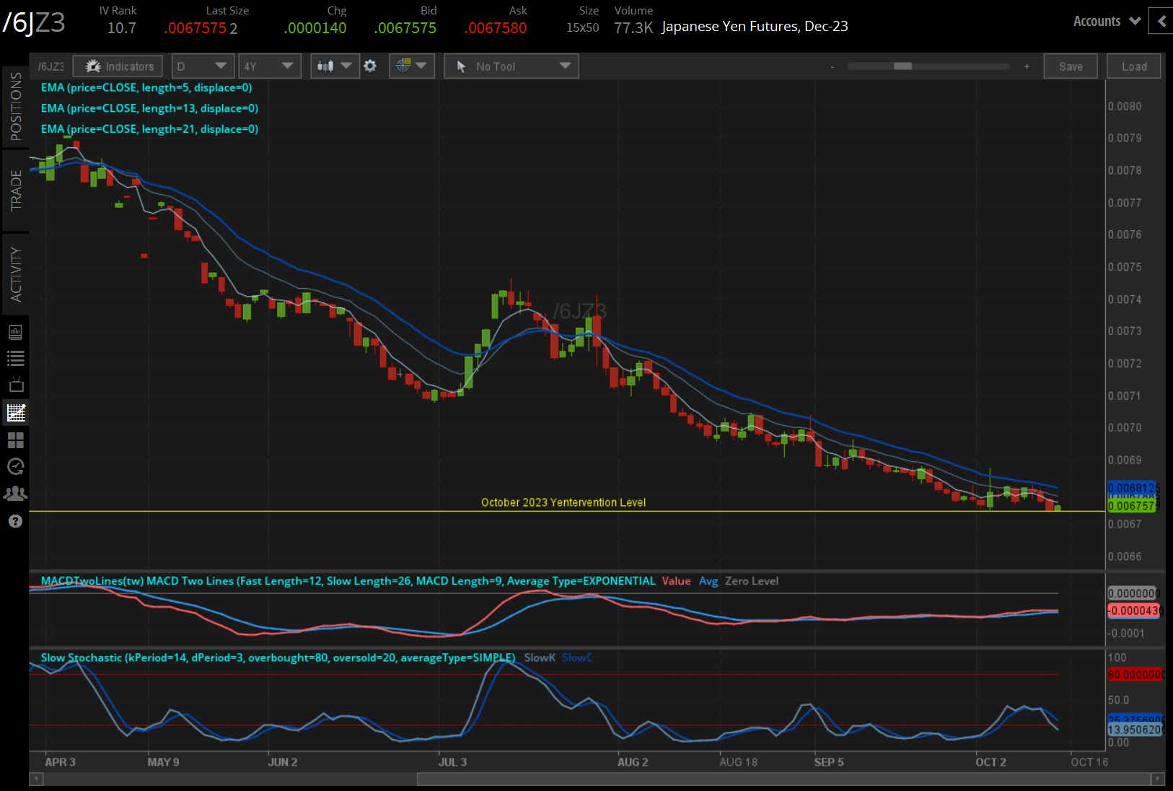
Task: Click the chart zoom slider handle
Action: tap(902, 66)
